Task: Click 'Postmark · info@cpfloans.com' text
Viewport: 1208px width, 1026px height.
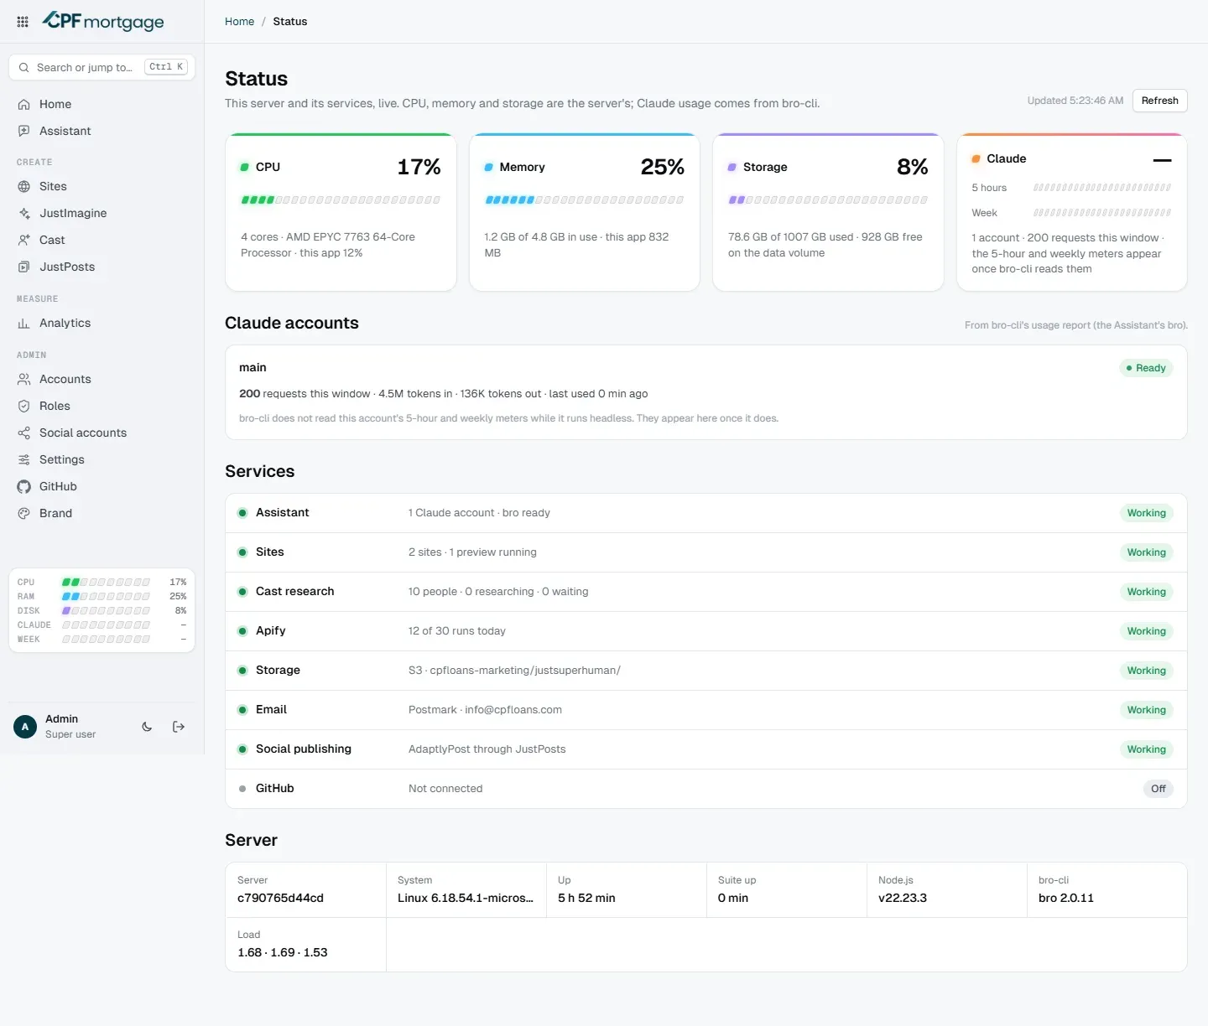Action: [485, 710]
